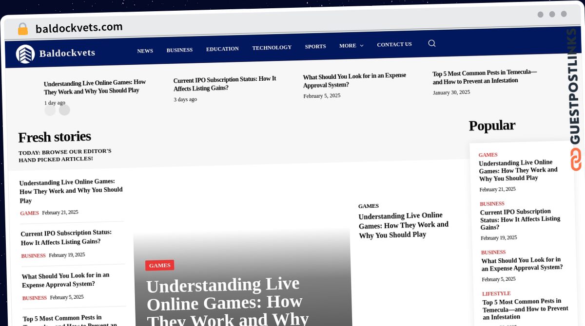Open the Fresh stories Expense Approval article

coord(66,280)
